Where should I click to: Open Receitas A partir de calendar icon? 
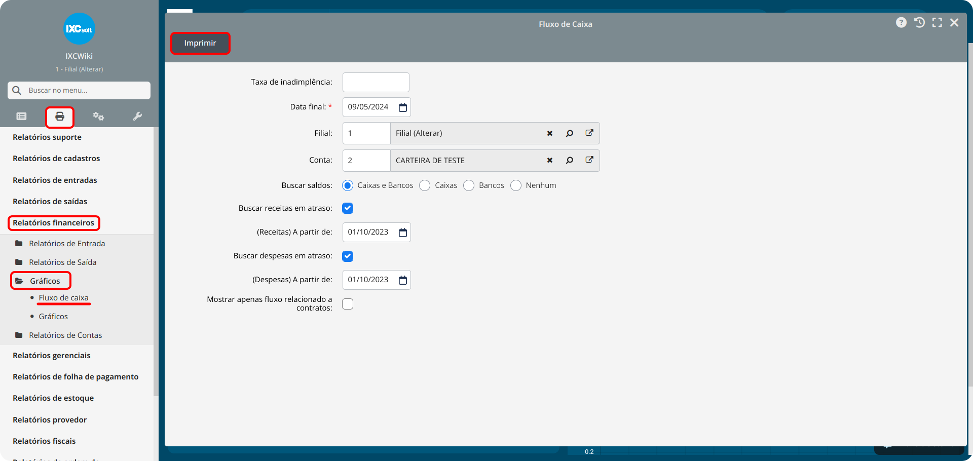[x=403, y=233]
